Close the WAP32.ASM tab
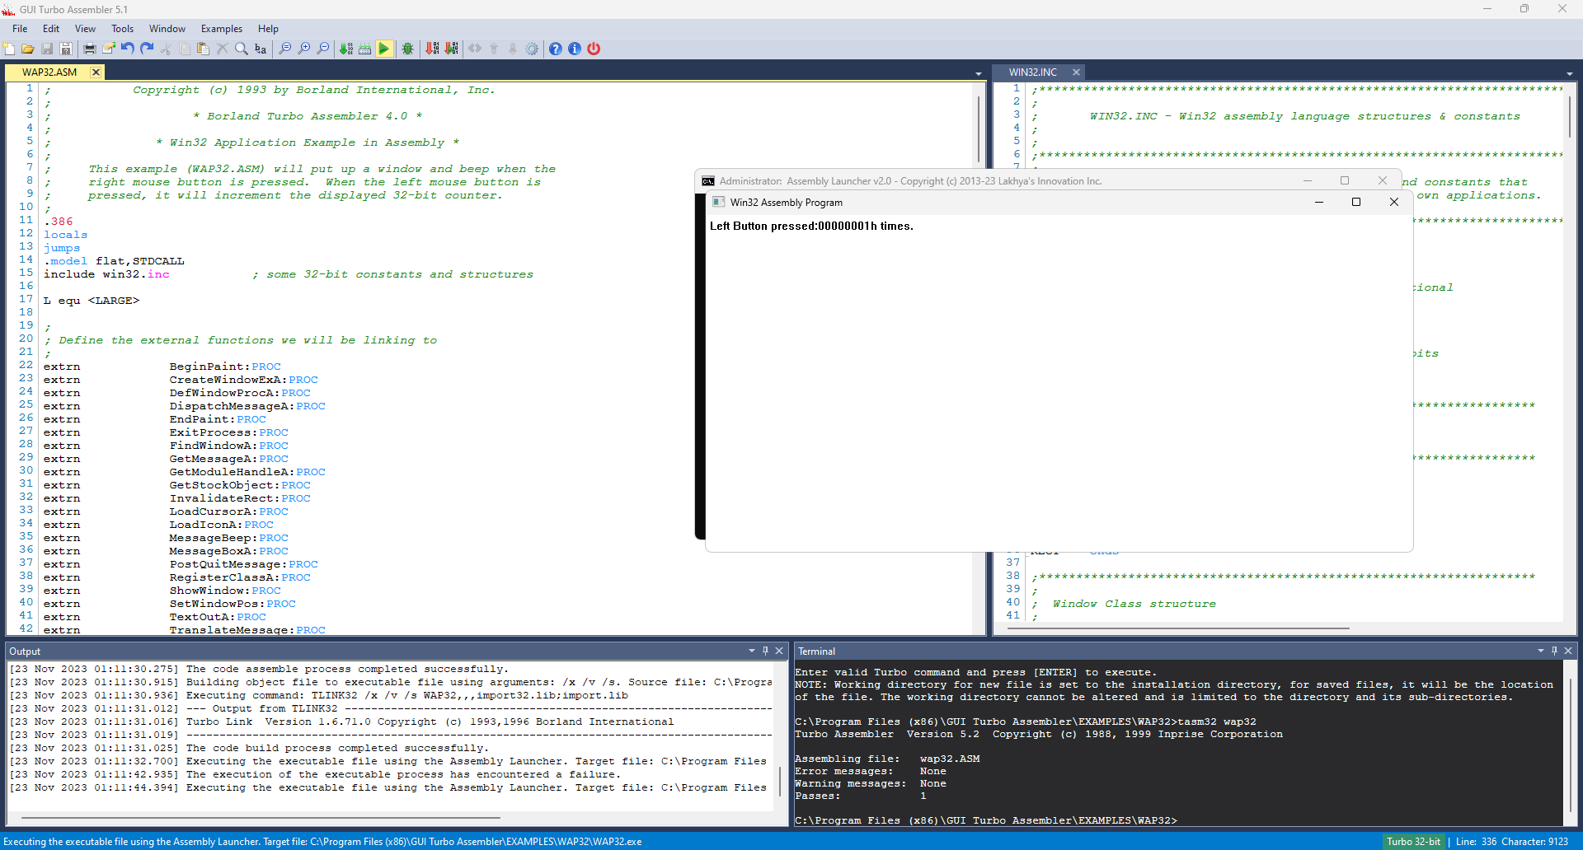 [96, 72]
